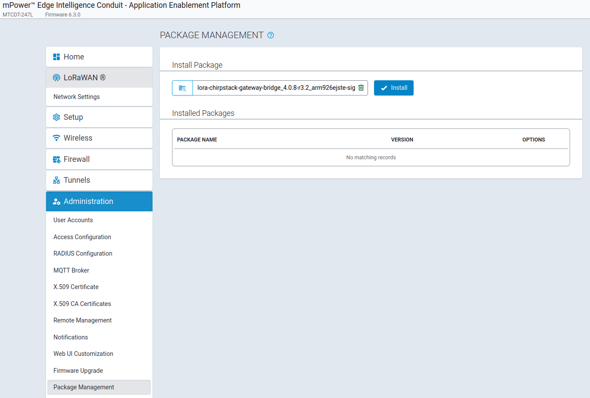Image resolution: width=590 pixels, height=398 pixels.
Task: Click the Home dashboard icon
Action: (x=56, y=57)
